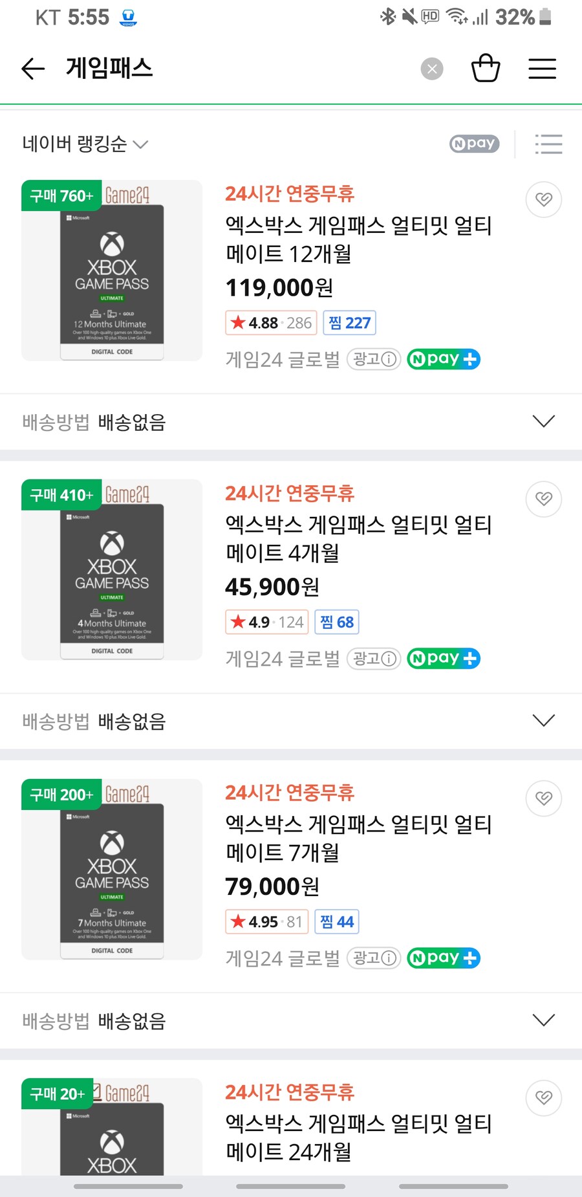Tap the 광고 info icon on the 12개월 listing
Screen dimensions: 582x1197
[x=374, y=359]
